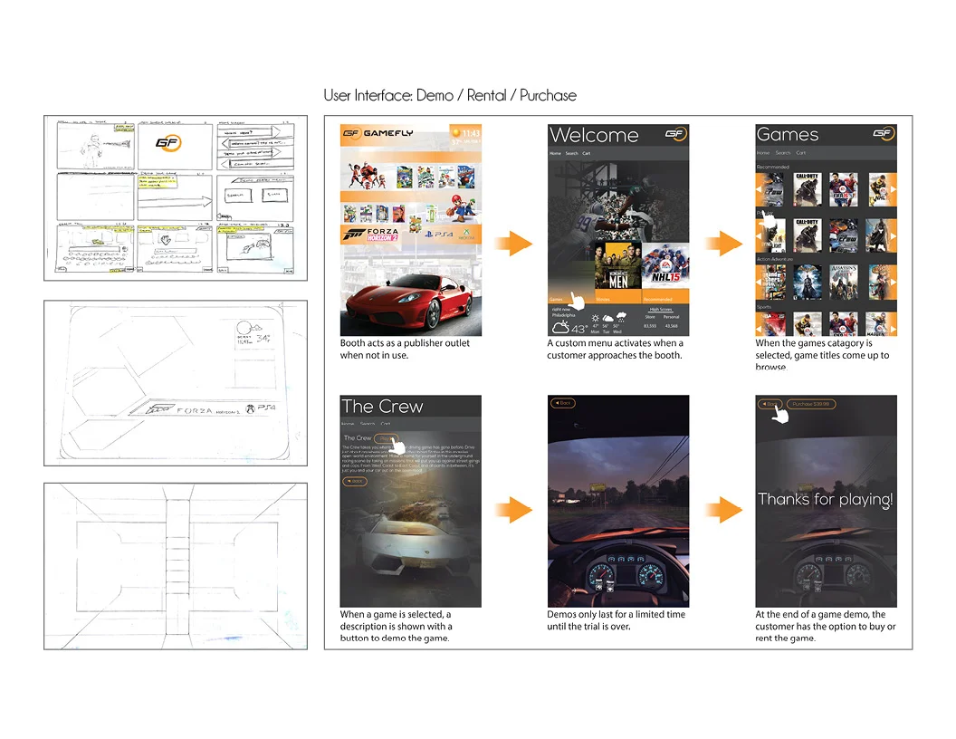Click the Back button on the driving demo screen
The image size is (956, 739).
(x=562, y=403)
